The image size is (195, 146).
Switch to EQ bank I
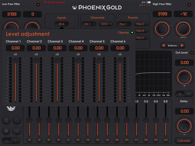(x=7, y=141)
